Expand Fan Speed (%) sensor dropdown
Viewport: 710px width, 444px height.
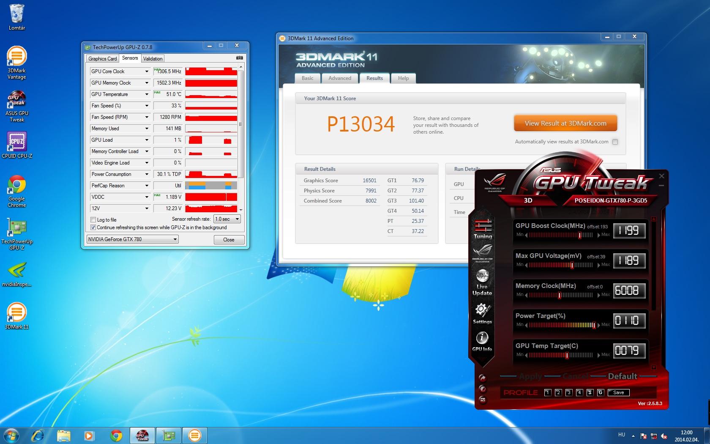(147, 106)
